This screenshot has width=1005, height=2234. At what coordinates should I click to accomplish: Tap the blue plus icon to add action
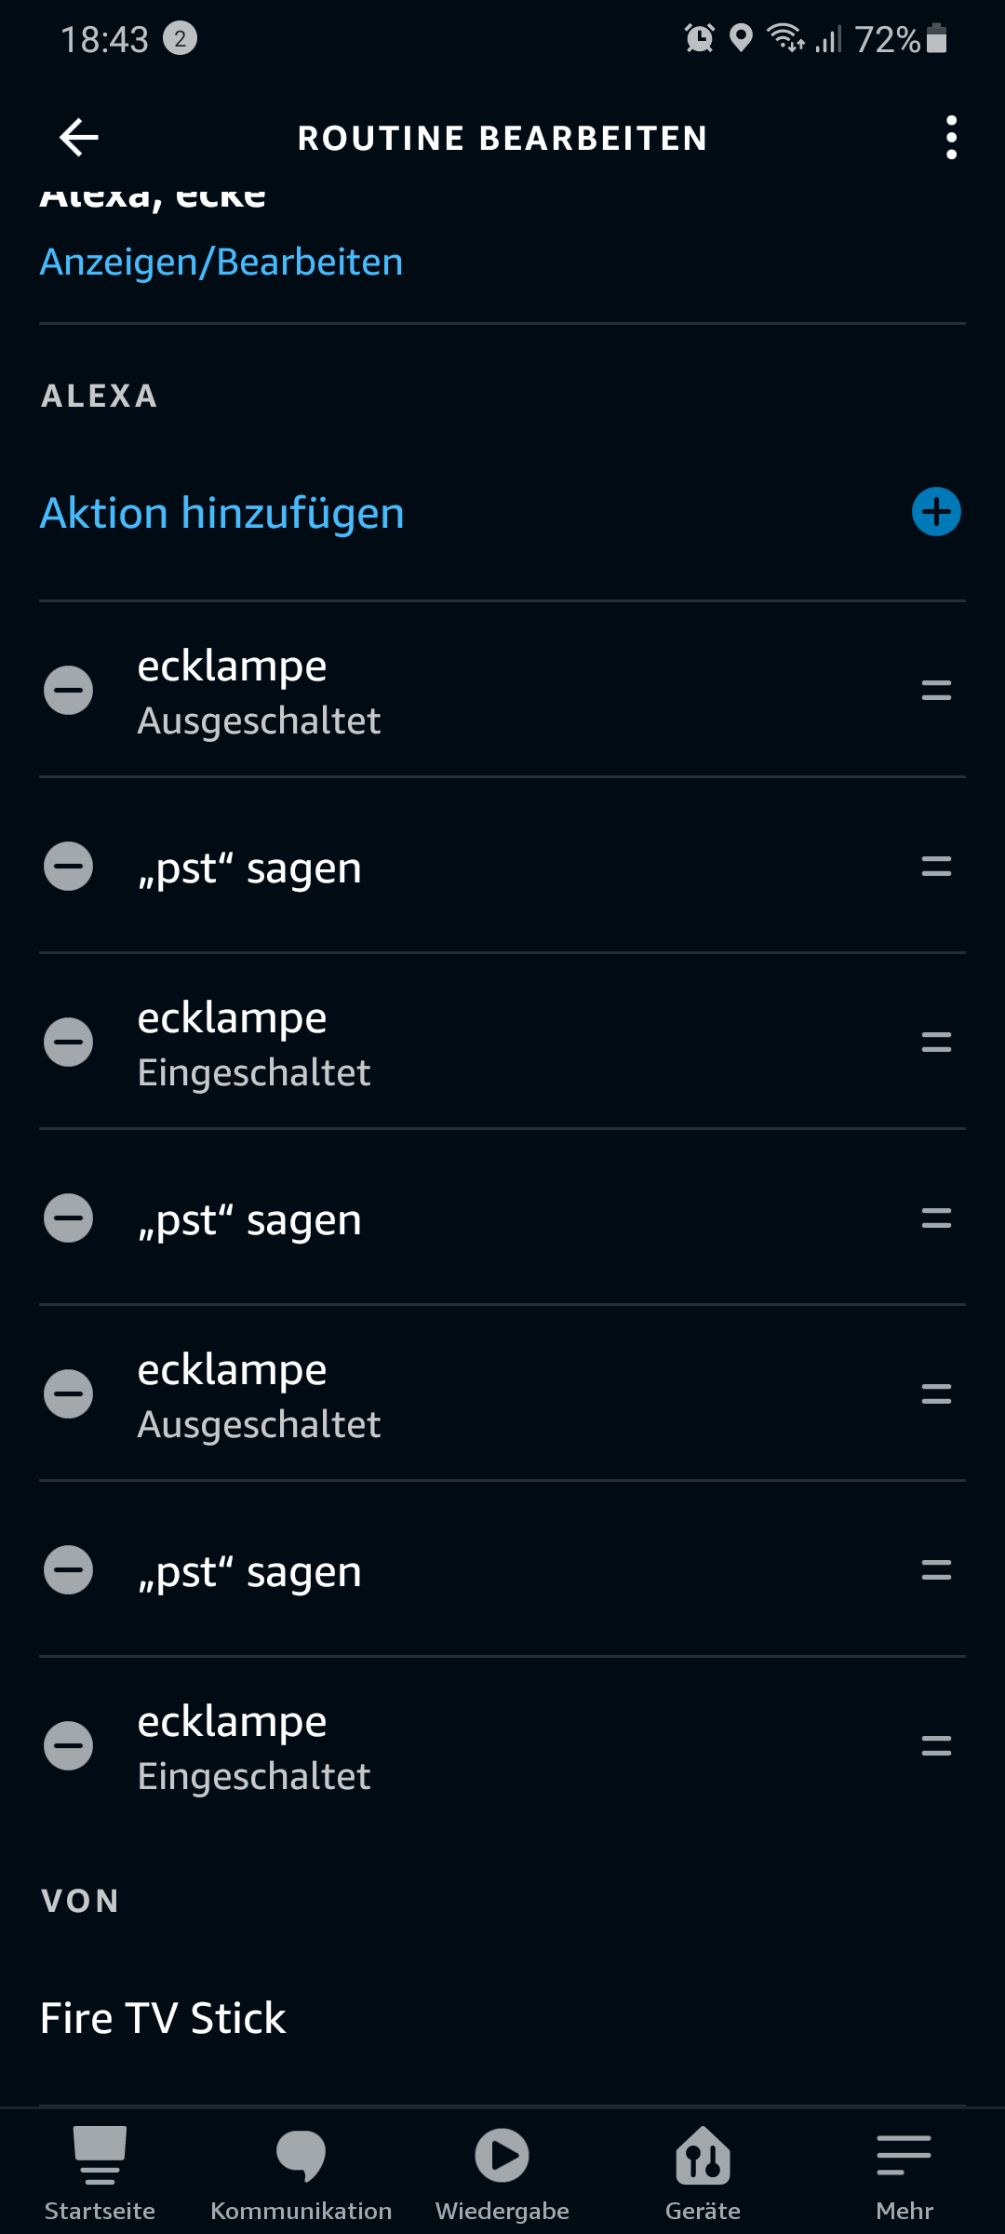936,512
